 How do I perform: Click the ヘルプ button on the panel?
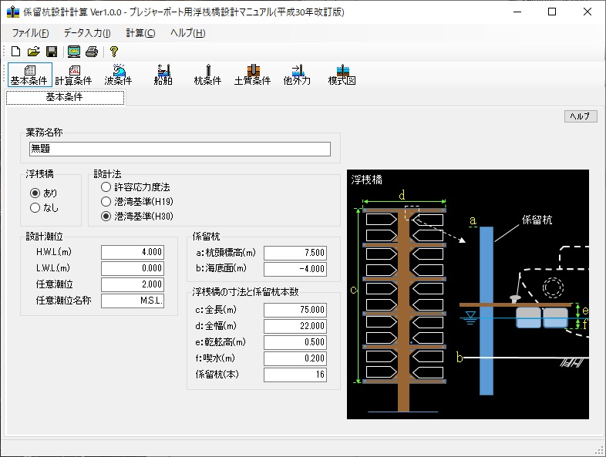[x=580, y=116]
